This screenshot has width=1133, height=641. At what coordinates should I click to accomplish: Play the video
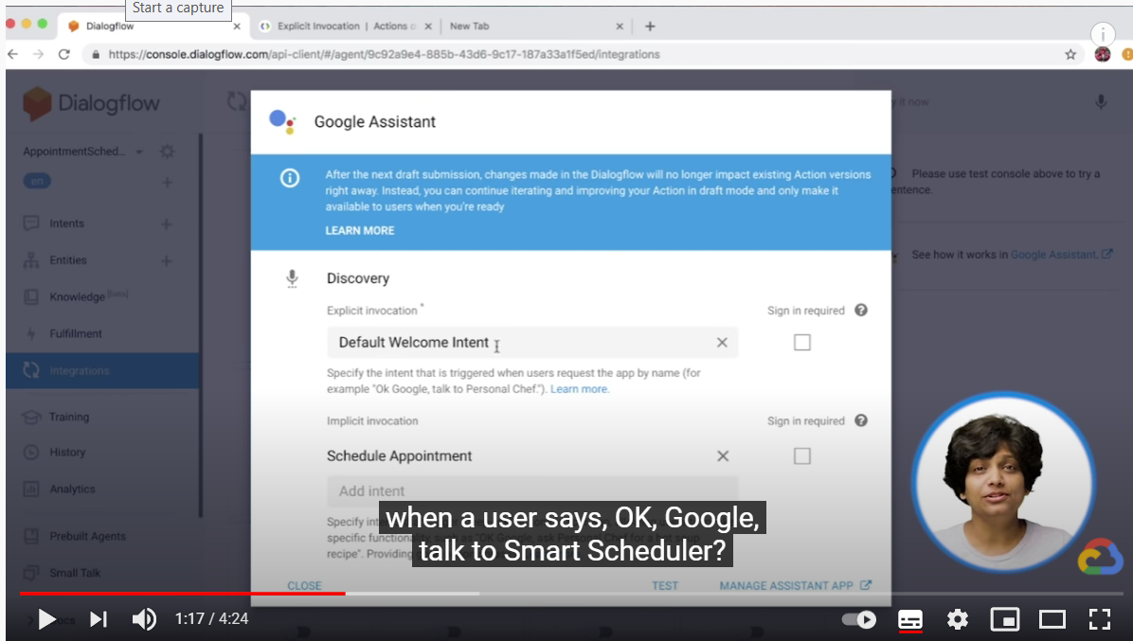(x=46, y=619)
